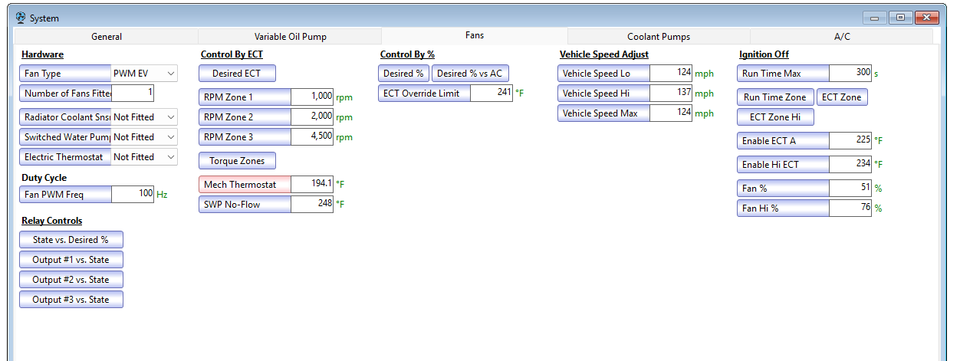This screenshot has height=361, width=960.
Task: Edit the Vehicle Speed Hi value
Action: pos(671,94)
